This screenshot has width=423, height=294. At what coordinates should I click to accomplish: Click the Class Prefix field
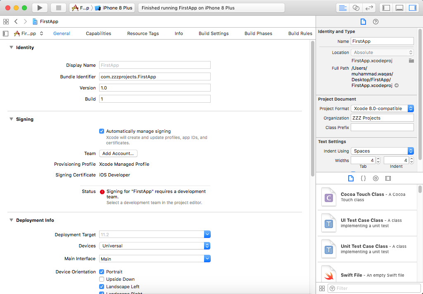(x=382, y=127)
